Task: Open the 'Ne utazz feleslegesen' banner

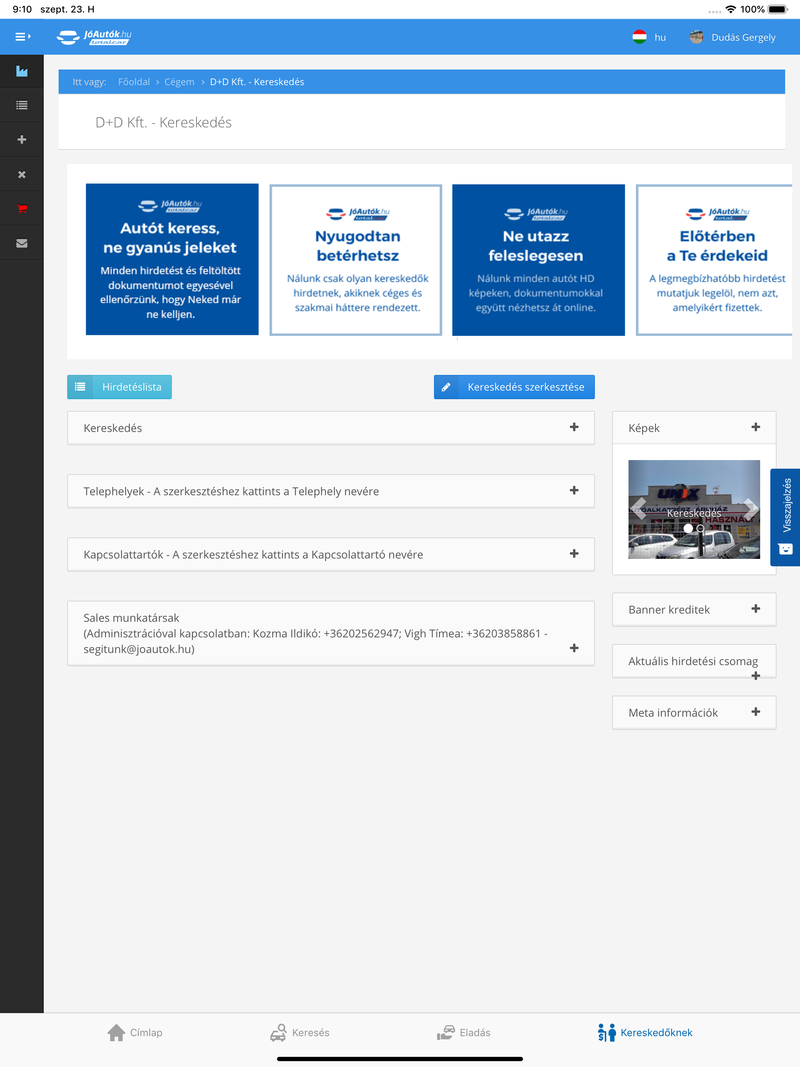Action: coord(539,260)
